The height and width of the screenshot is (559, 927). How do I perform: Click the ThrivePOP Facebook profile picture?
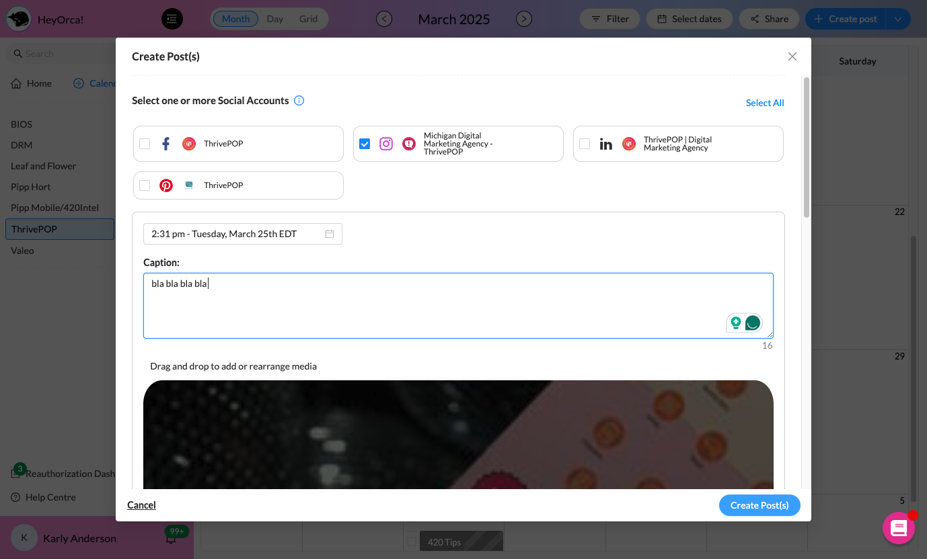(189, 144)
